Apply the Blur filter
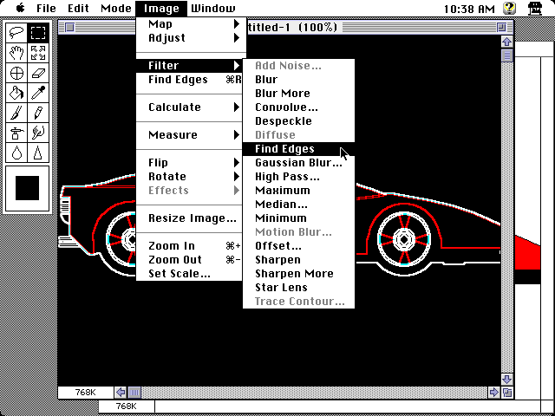 click(298, 80)
